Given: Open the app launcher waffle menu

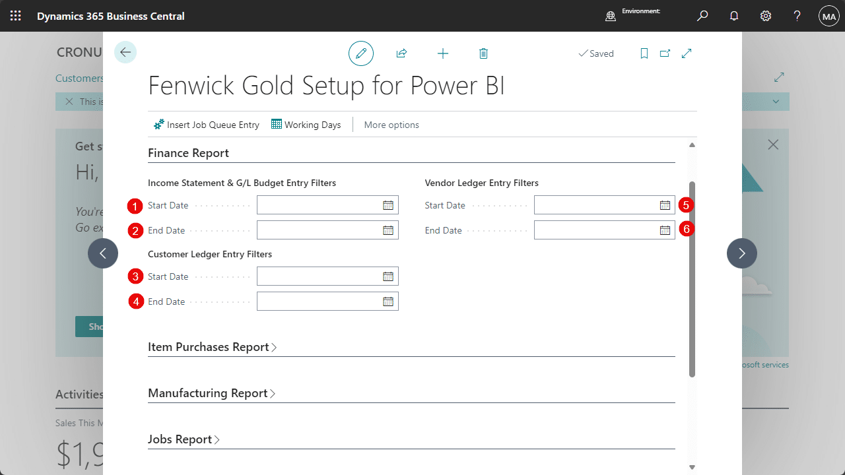Looking at the screenshot, I should [x=16, y=16].
